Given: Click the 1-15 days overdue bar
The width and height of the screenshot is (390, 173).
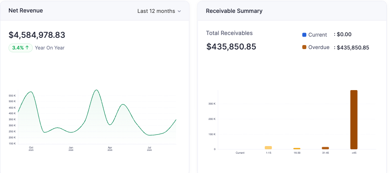Looking at the screenshot, I should (268, 148).
